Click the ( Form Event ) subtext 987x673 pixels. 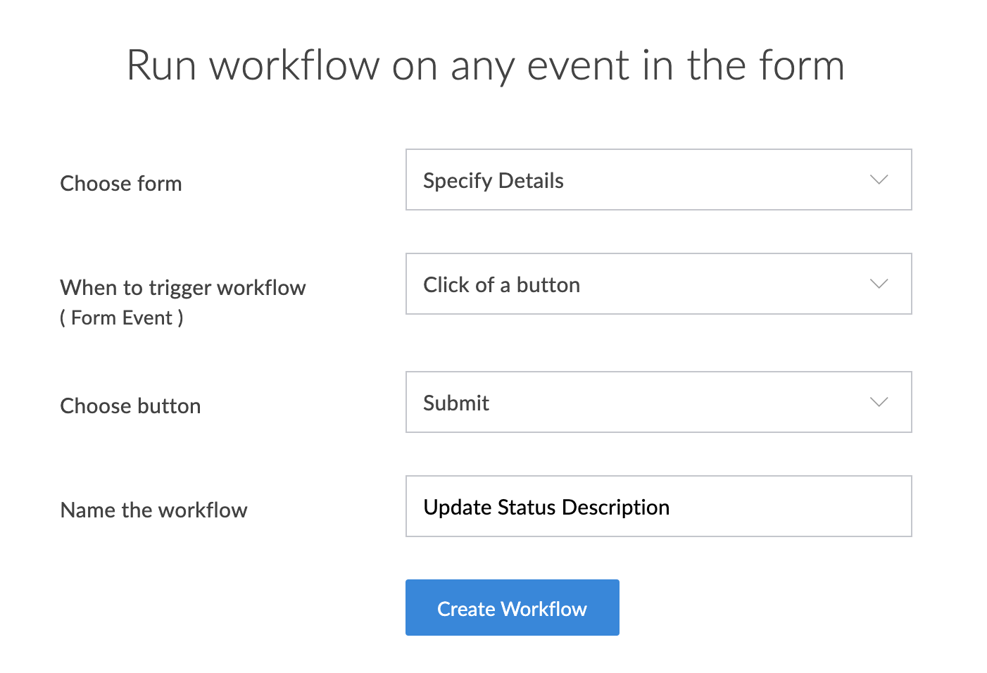[122, 318]
